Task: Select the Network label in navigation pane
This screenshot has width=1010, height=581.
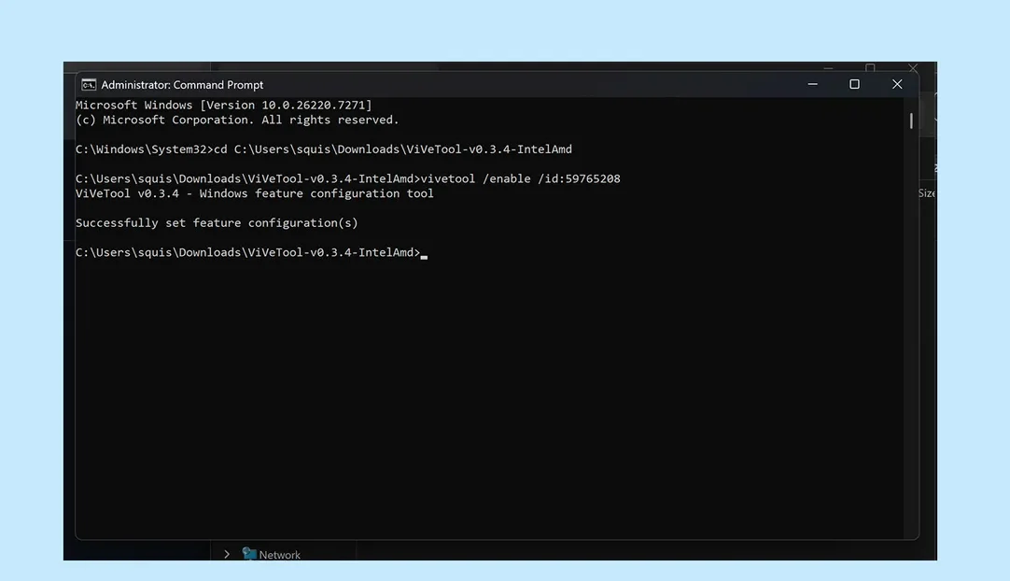Action: pos(280,555)
